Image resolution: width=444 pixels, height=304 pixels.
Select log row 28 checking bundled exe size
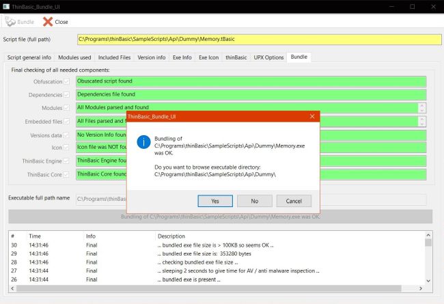pos(217,262)
